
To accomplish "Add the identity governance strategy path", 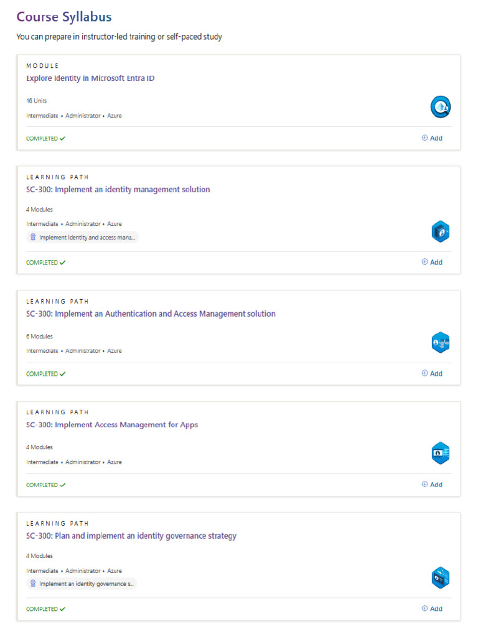I will coord(432,609).
